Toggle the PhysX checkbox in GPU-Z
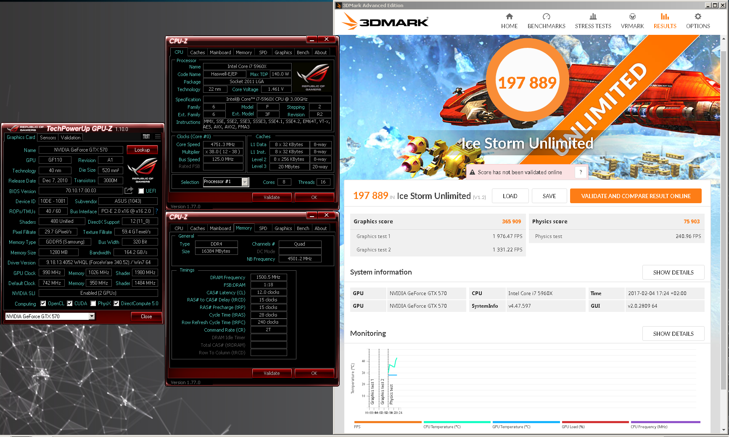Image resolution: width=729 pixels, height=437 pixels. [93, 304]
